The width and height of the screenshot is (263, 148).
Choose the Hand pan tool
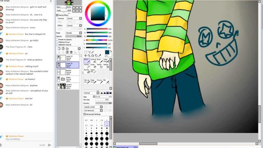coord(96,55)
